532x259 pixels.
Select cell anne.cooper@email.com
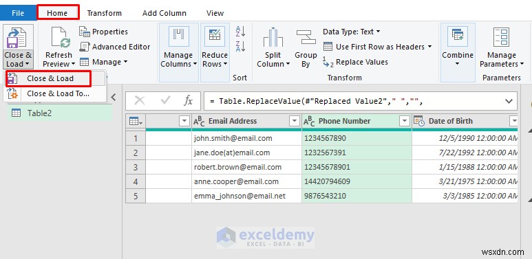pyautogui.click(x=246, y=181)
